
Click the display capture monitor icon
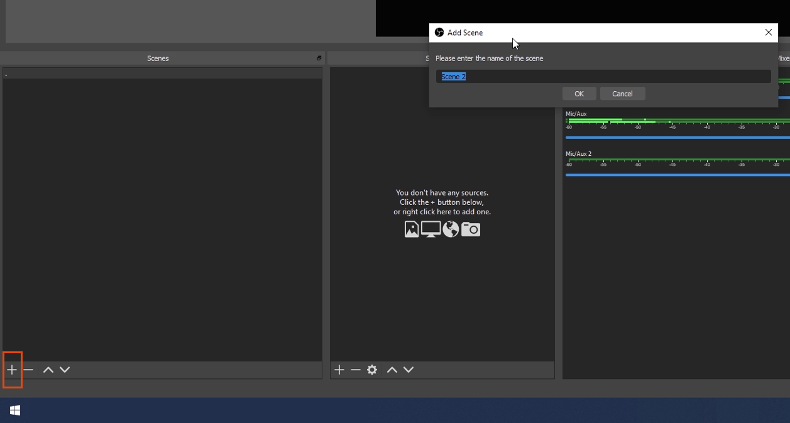[x=431, y=229]
